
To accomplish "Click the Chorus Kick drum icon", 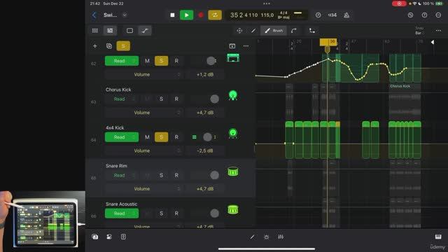I will point(233,95).
